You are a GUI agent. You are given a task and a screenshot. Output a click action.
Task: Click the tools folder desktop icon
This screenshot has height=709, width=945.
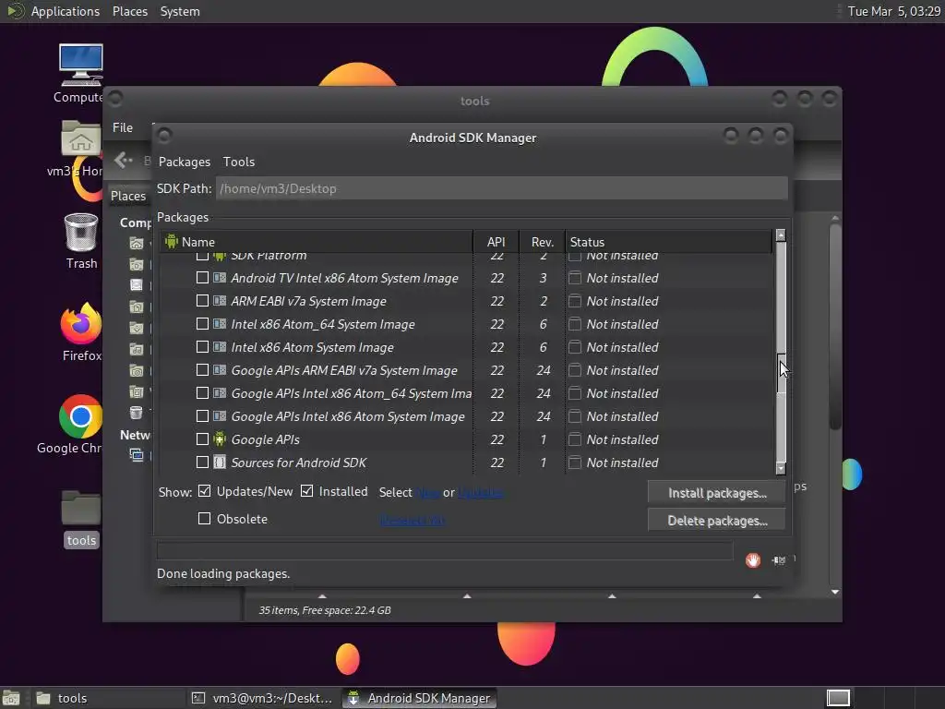click(81, 509)
